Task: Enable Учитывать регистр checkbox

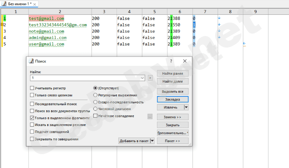Action: coord(32,88)
